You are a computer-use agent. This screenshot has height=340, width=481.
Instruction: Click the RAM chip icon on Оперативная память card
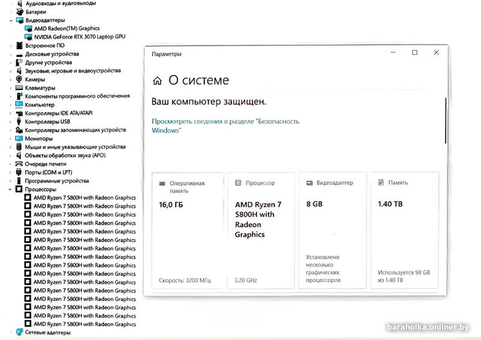tap(162, 184)
